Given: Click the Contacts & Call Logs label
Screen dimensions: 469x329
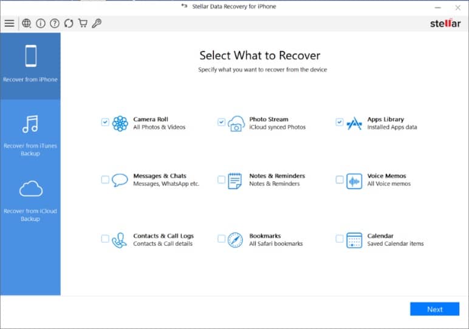Looking at the screenshot, I should pyautogui.click(x=163, y=236).
